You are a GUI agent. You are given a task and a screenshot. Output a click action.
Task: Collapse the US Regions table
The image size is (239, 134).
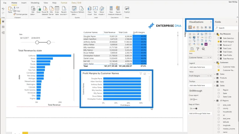coord(215,101)
